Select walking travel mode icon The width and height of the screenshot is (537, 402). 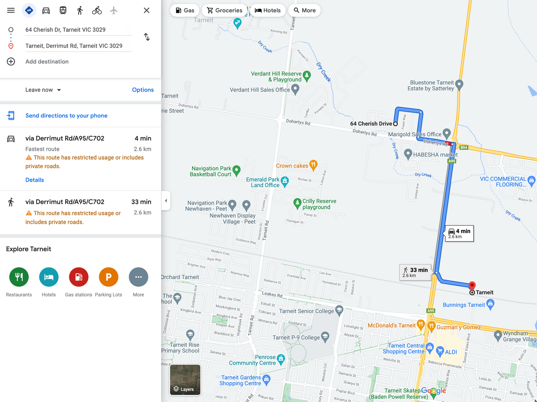point(80,10)
